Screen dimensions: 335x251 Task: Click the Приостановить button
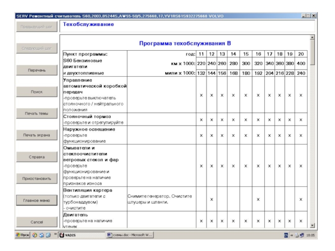pos(37,179)
